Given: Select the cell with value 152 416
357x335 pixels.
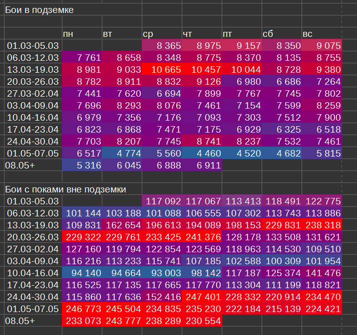Looking at the screenshot, I should click(x=162, y=297).
